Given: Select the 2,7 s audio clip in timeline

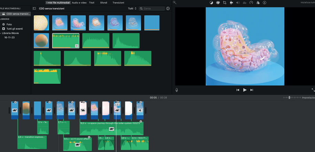Looking at the screenshot, I should pos(64,128).
